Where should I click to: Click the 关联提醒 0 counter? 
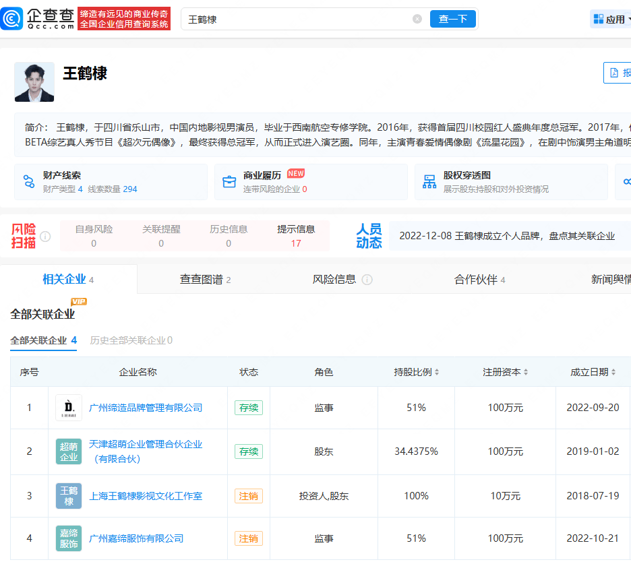[x=161, y=236]
